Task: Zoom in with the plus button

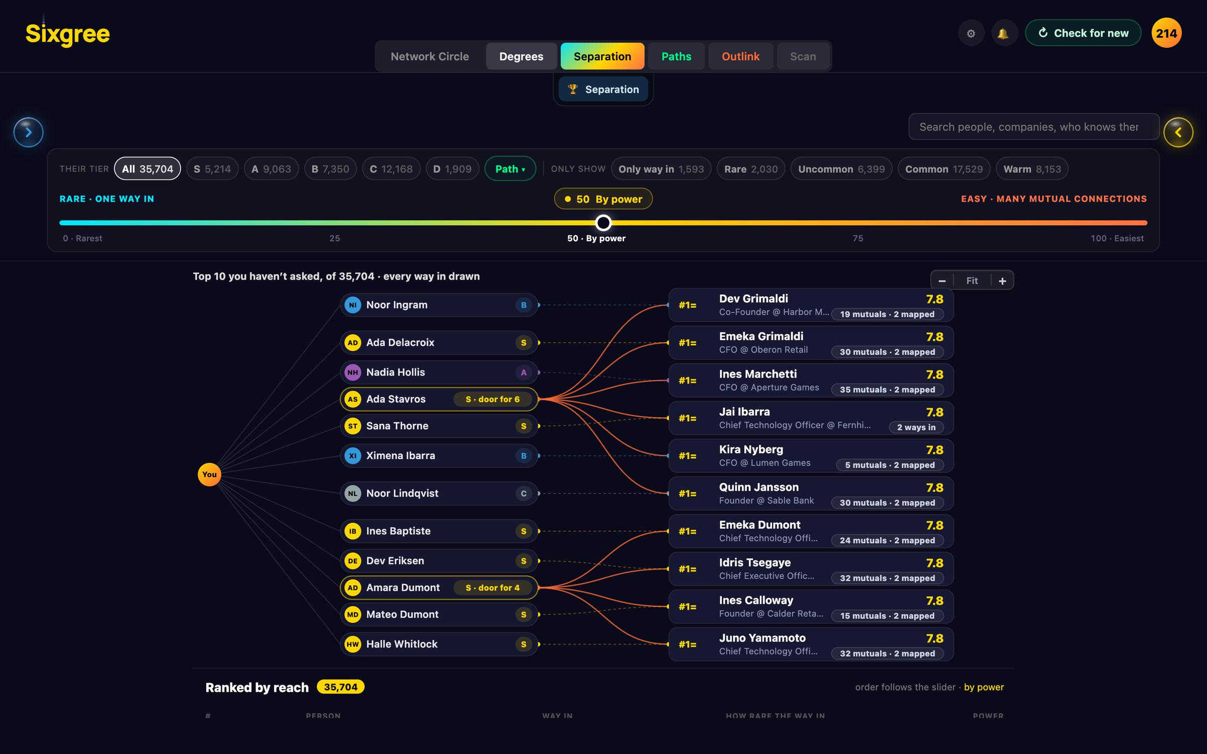Action: click(1002, 280)
